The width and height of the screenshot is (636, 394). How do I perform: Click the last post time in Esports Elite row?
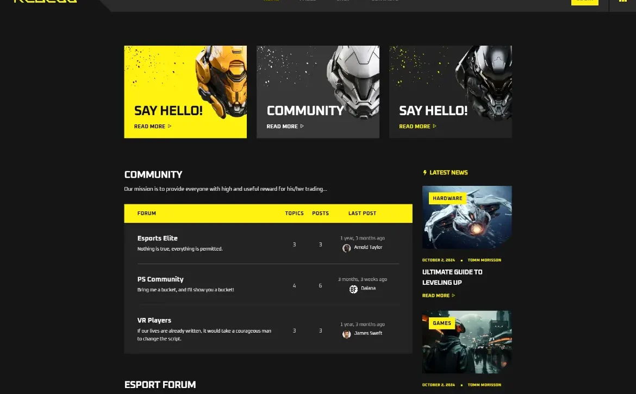(x=362, y=239)
